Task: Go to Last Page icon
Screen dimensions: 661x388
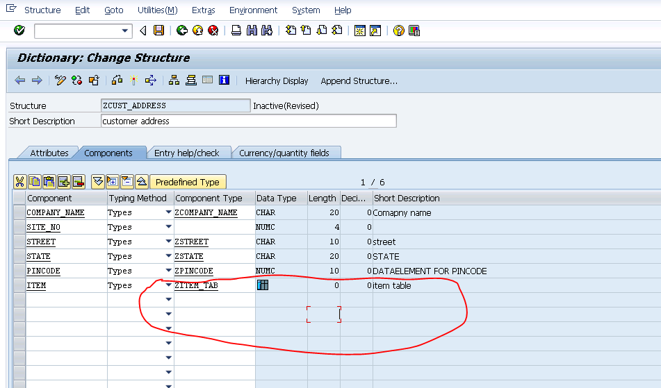Action: pyautogui.click(x=337, y=31)
